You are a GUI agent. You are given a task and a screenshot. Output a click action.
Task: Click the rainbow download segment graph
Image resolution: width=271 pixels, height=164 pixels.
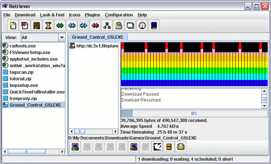tap(194, 64)
